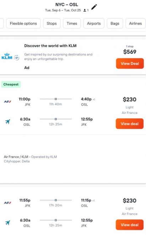Tap the pencil edit search icon

(94, 7)
